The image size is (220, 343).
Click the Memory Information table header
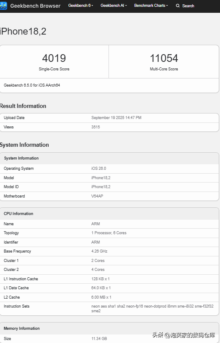click(109, 328)
